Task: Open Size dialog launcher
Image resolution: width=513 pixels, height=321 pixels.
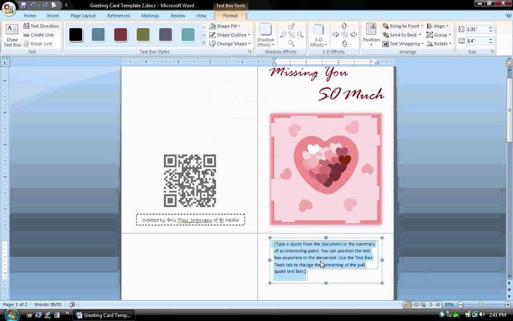Action: (492, 52)
